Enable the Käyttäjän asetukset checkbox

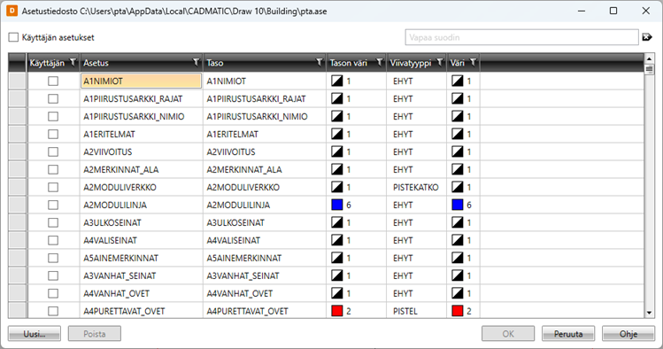13,37
